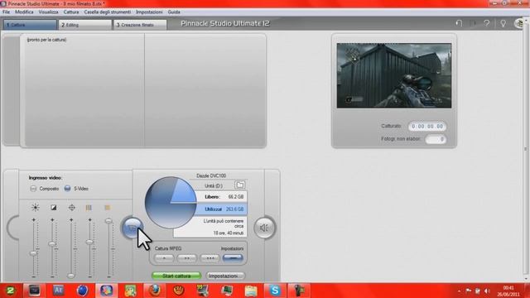The width and height of the screenshot is (530, 298).
Task: Click the Pinnacle Studio taskbar icon
Action: pyautogui.click(x=106, y=291)
